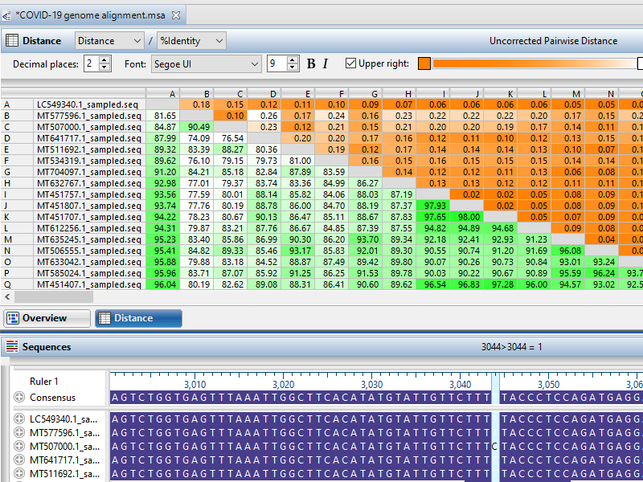The height and width of the screenshot is (482, 643).
Task: Toggle bold formatting with the B icon
Action: [312, 62]
